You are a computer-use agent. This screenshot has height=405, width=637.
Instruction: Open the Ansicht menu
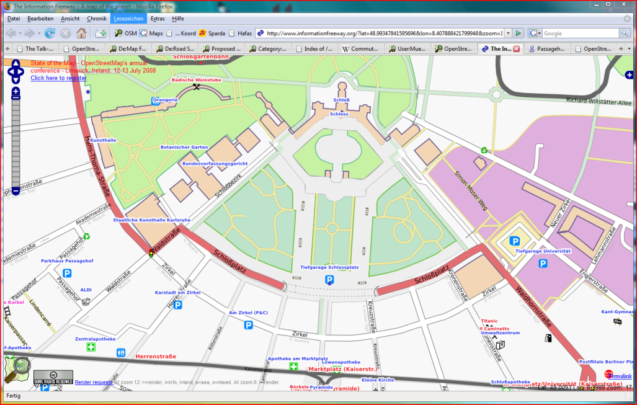[70, 18]
